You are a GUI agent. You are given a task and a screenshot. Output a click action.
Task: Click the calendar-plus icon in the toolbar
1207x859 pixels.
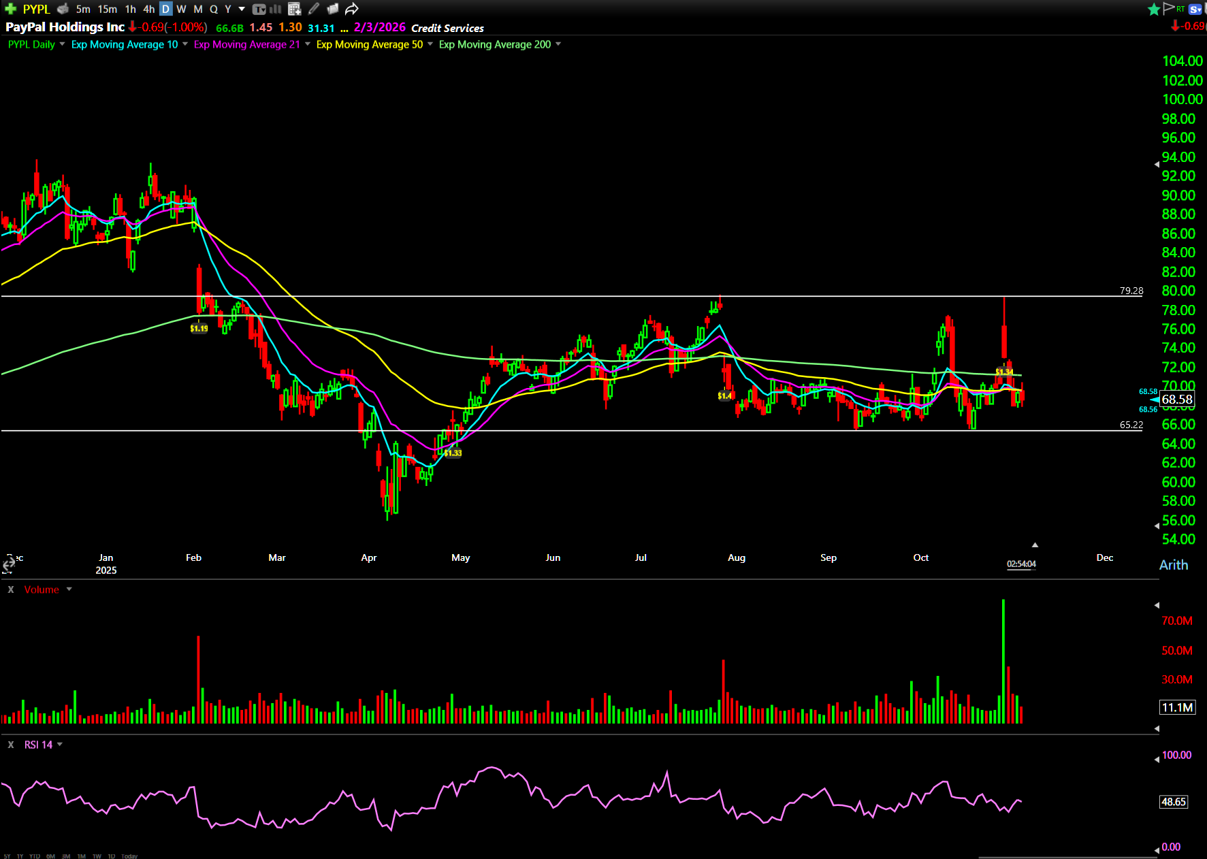(294, 9)
